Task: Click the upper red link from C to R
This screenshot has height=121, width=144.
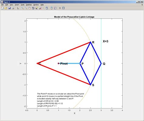Action: click(x=64, y=53)
